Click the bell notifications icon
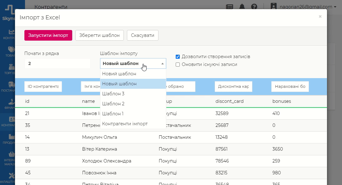This screenshot has height=185, width=342. [x=242, y=7]
